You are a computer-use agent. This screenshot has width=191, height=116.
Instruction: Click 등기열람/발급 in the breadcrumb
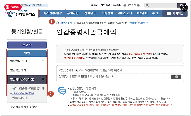point(92,23)
